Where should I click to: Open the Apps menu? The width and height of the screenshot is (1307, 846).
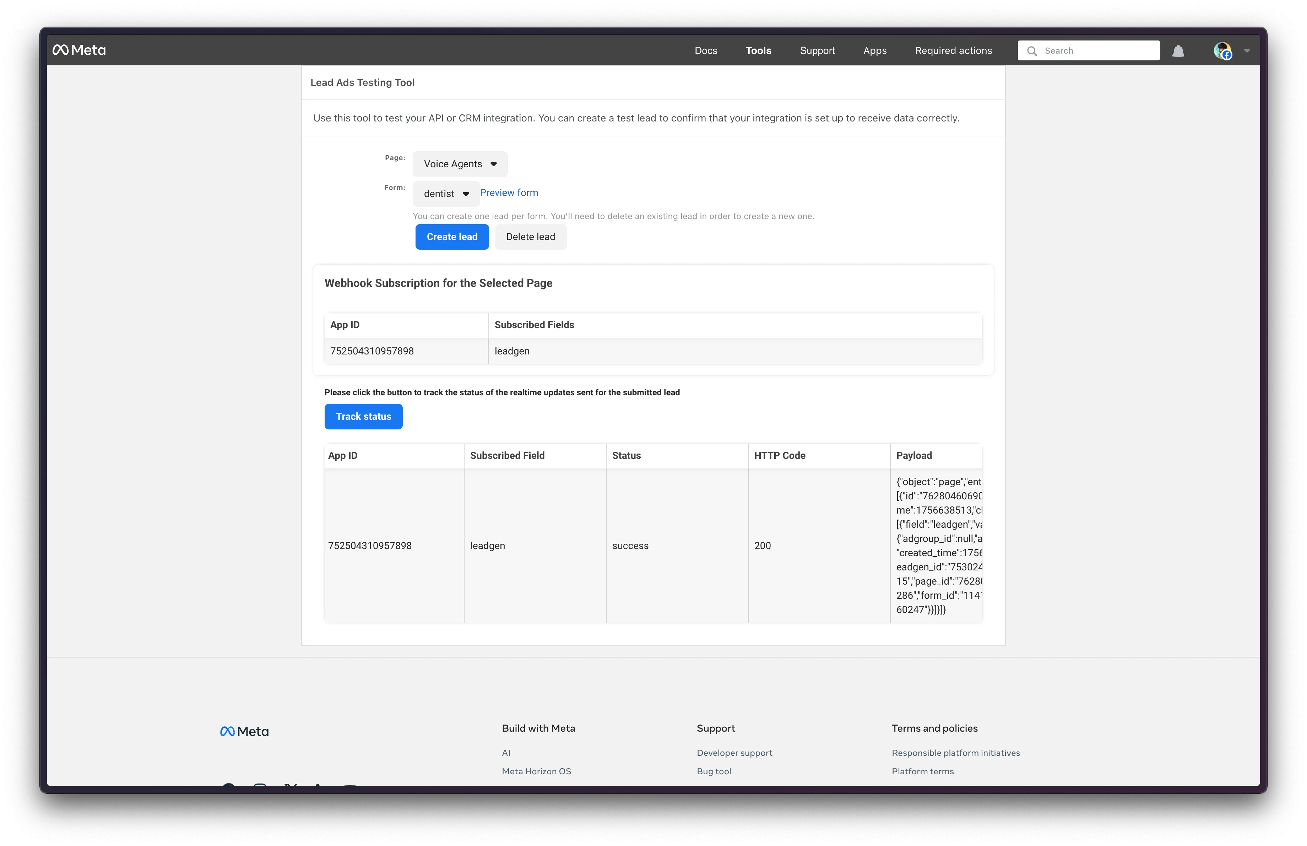(875, 50)
